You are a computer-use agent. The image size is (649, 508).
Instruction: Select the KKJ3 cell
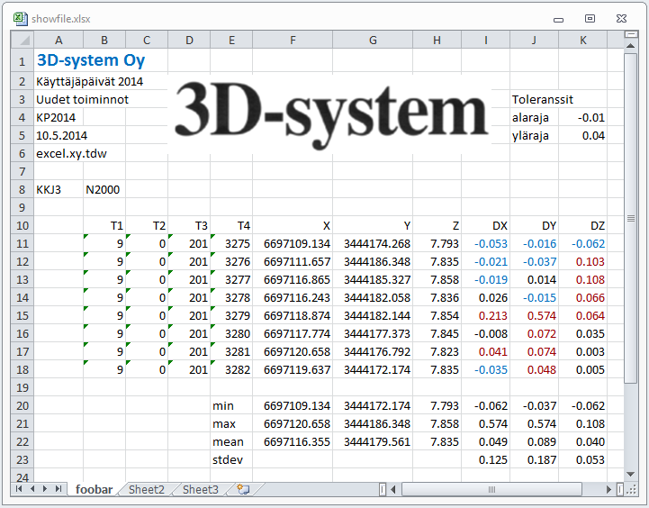(59, 190)
